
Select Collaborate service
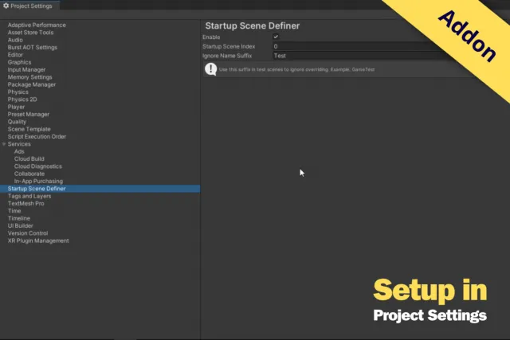(x=29, y=174)
